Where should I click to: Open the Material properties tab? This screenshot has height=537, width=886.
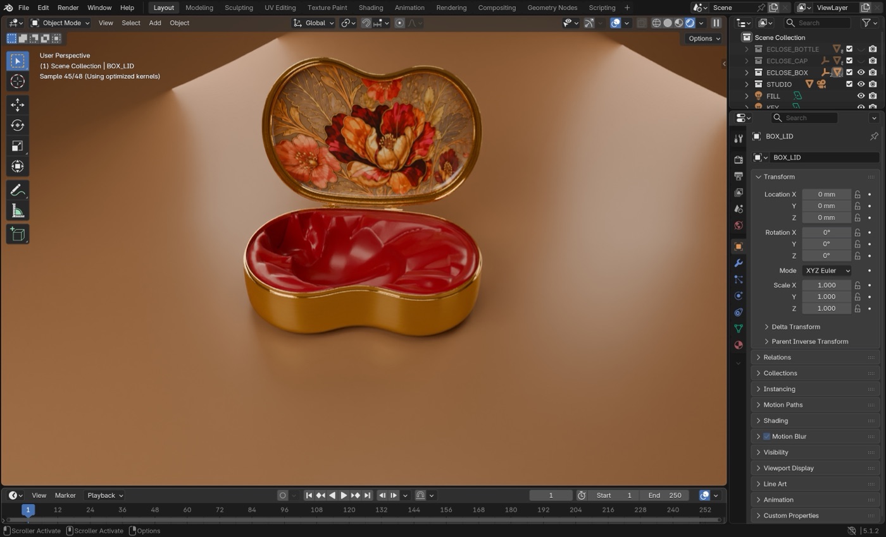point(738,345)
